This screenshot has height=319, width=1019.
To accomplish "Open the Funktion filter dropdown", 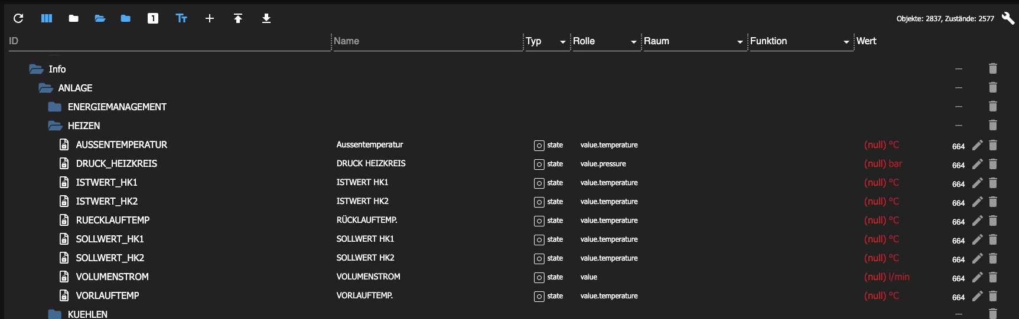I will tap(847, 42).
